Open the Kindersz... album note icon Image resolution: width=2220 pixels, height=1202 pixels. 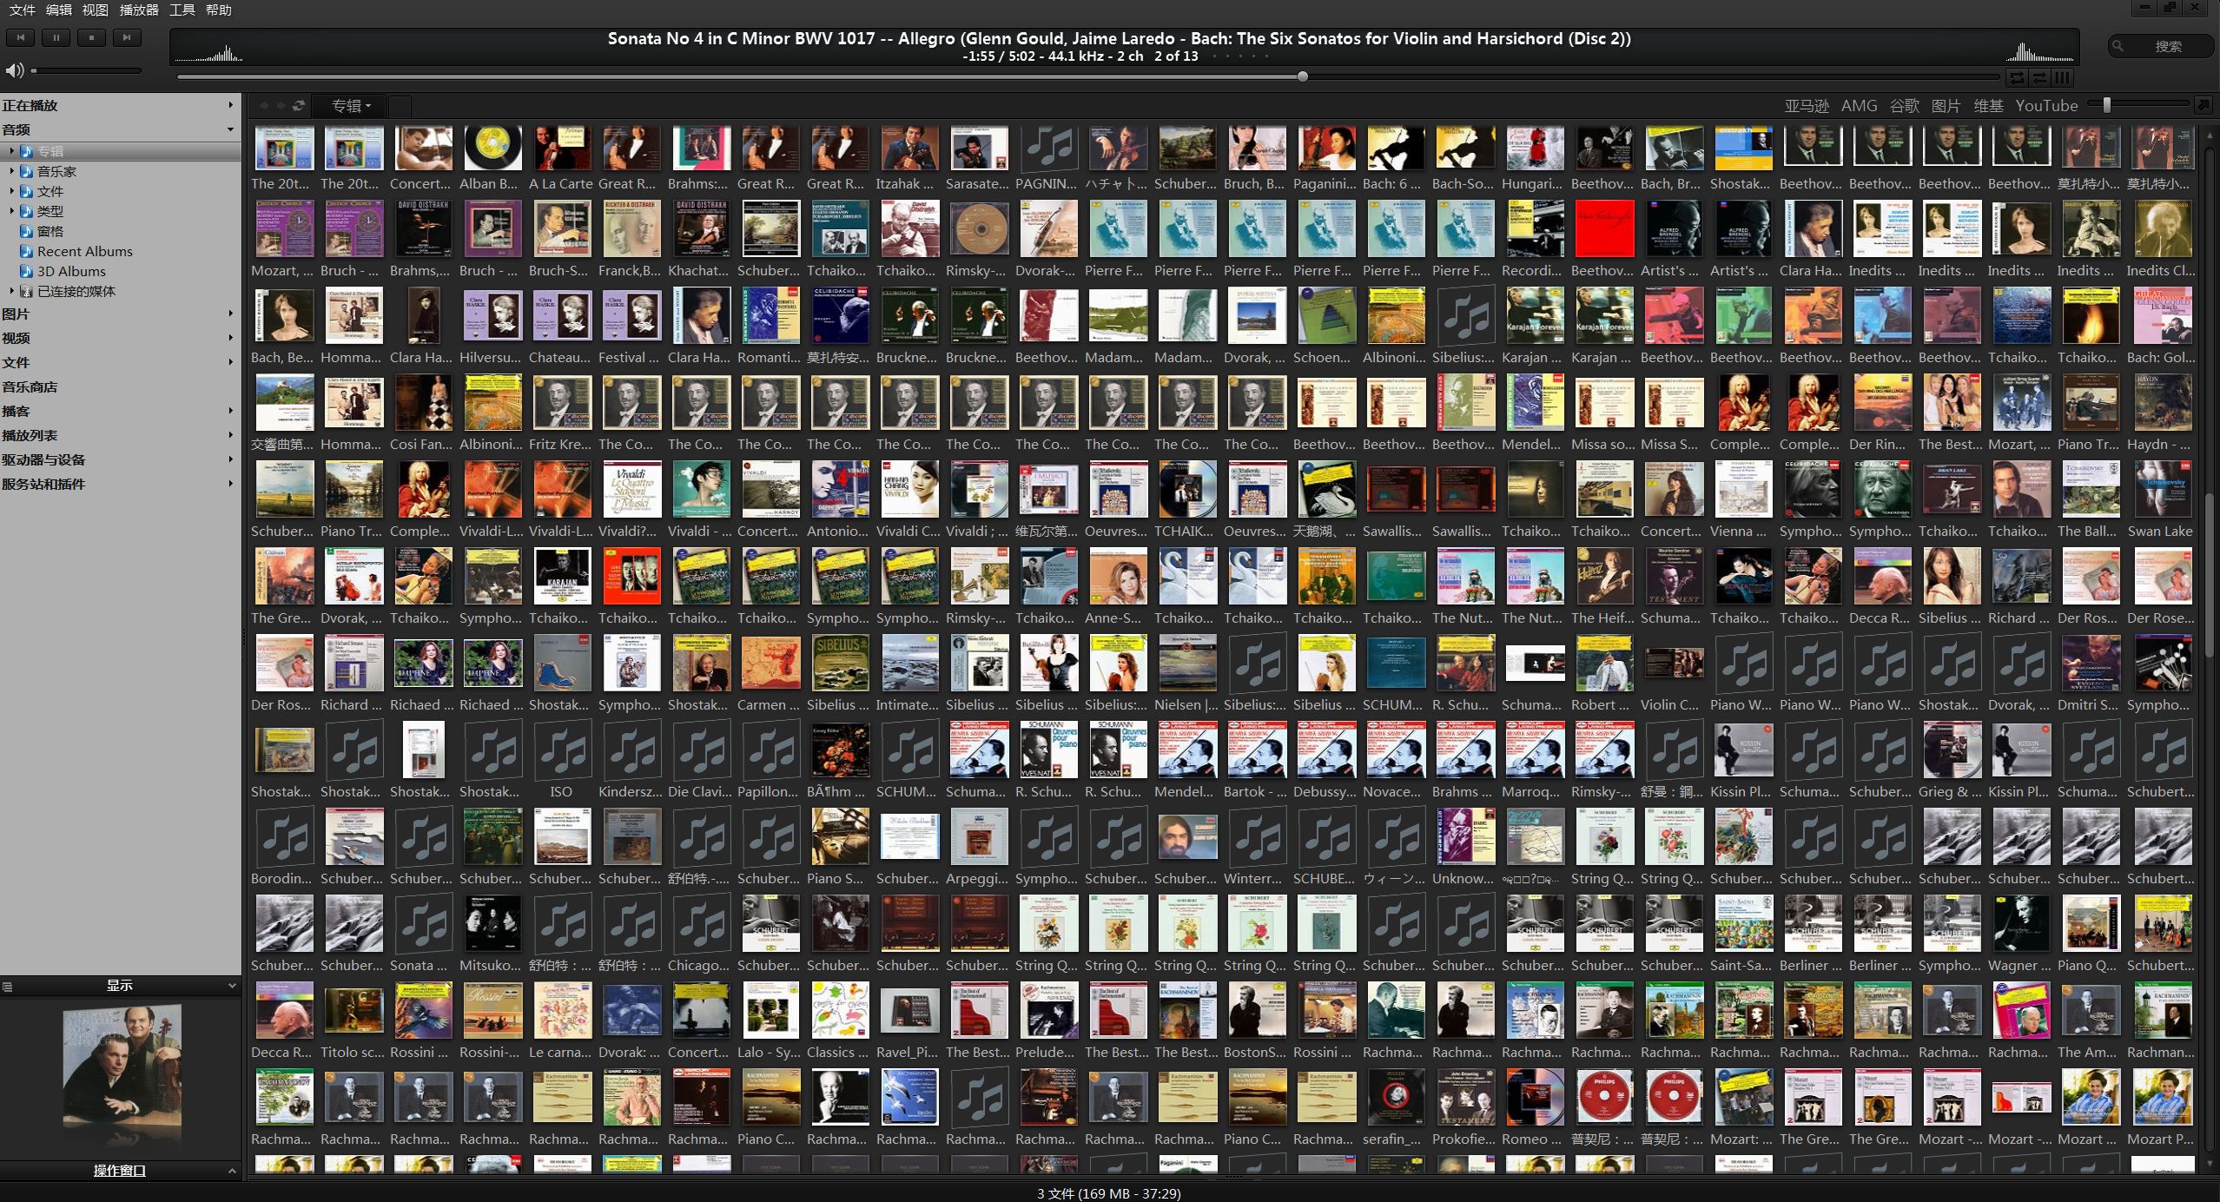(631, 751)
